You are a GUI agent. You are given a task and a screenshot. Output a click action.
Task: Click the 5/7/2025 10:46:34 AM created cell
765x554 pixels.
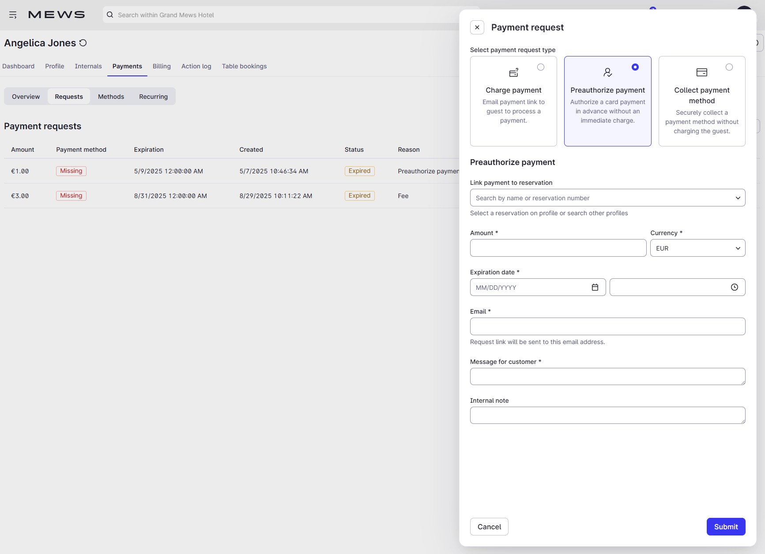(274, 171)
